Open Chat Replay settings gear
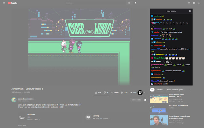The width and height of the screenshot is (204, 128). (x=190, y=11)
